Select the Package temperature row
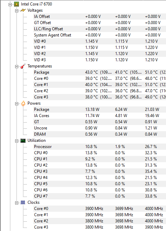This screenshot has width=166, height=231. [x=100, y=72]
